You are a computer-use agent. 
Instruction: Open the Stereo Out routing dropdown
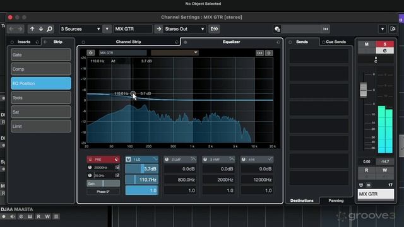click(x=184, y=29)
